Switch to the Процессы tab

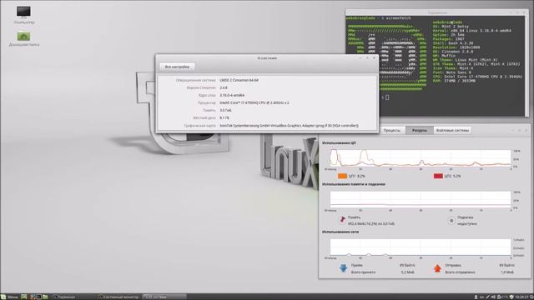(x=392, y=130)
